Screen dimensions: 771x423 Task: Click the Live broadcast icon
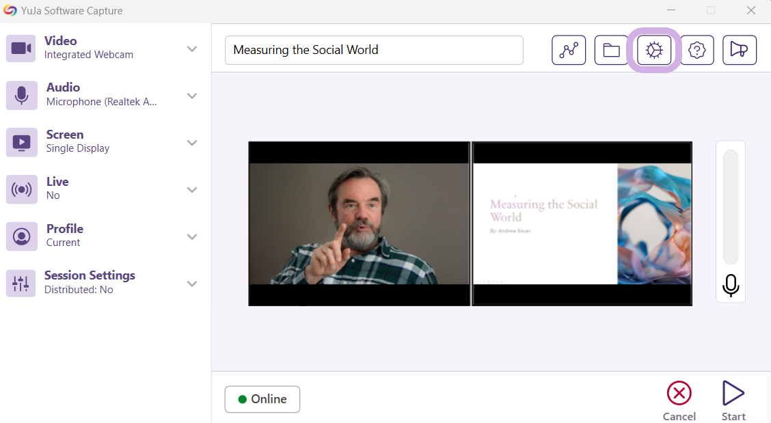(x=21, y=189)
